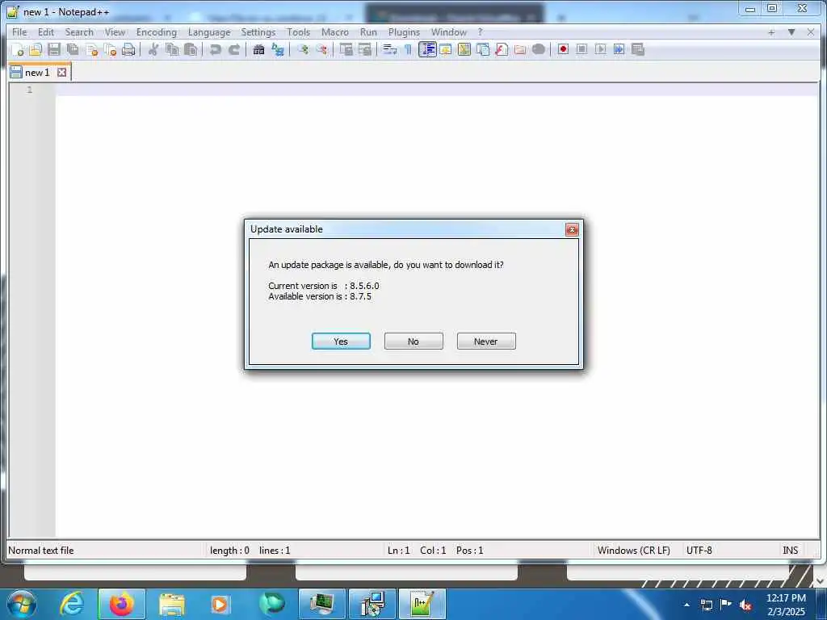Viewport: 827px width, 620px height.
Task: Open the File menu
Action: pyautogui.click(x=19, y=32)
